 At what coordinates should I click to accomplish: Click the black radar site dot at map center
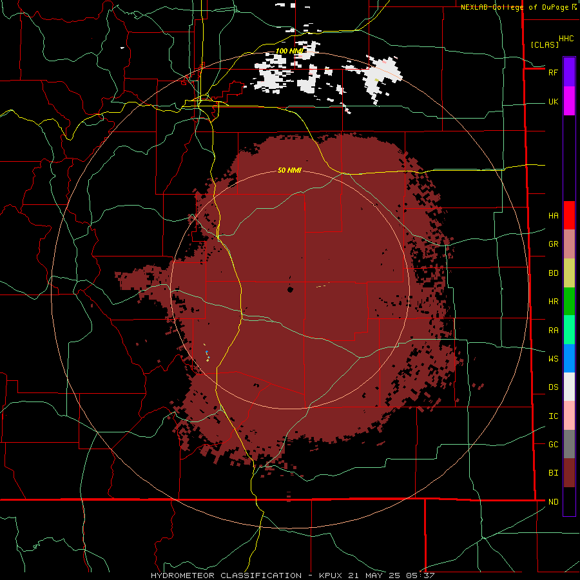point(291,289)
